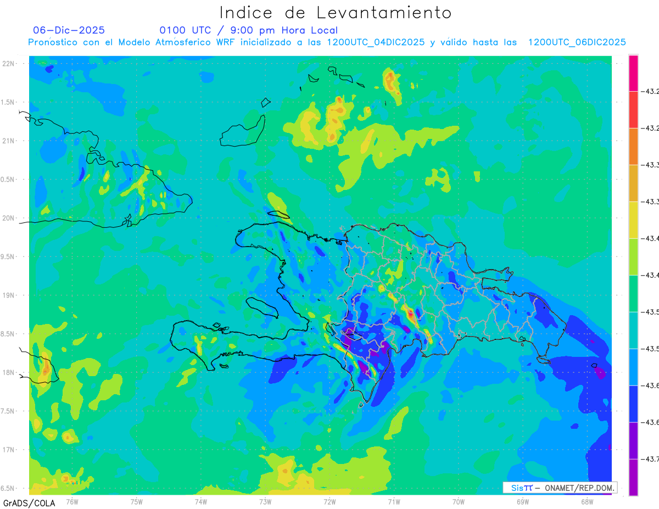Select the '06-Dic-2025' date label
The height and width of the screenshot is (509, 659).
69,30
